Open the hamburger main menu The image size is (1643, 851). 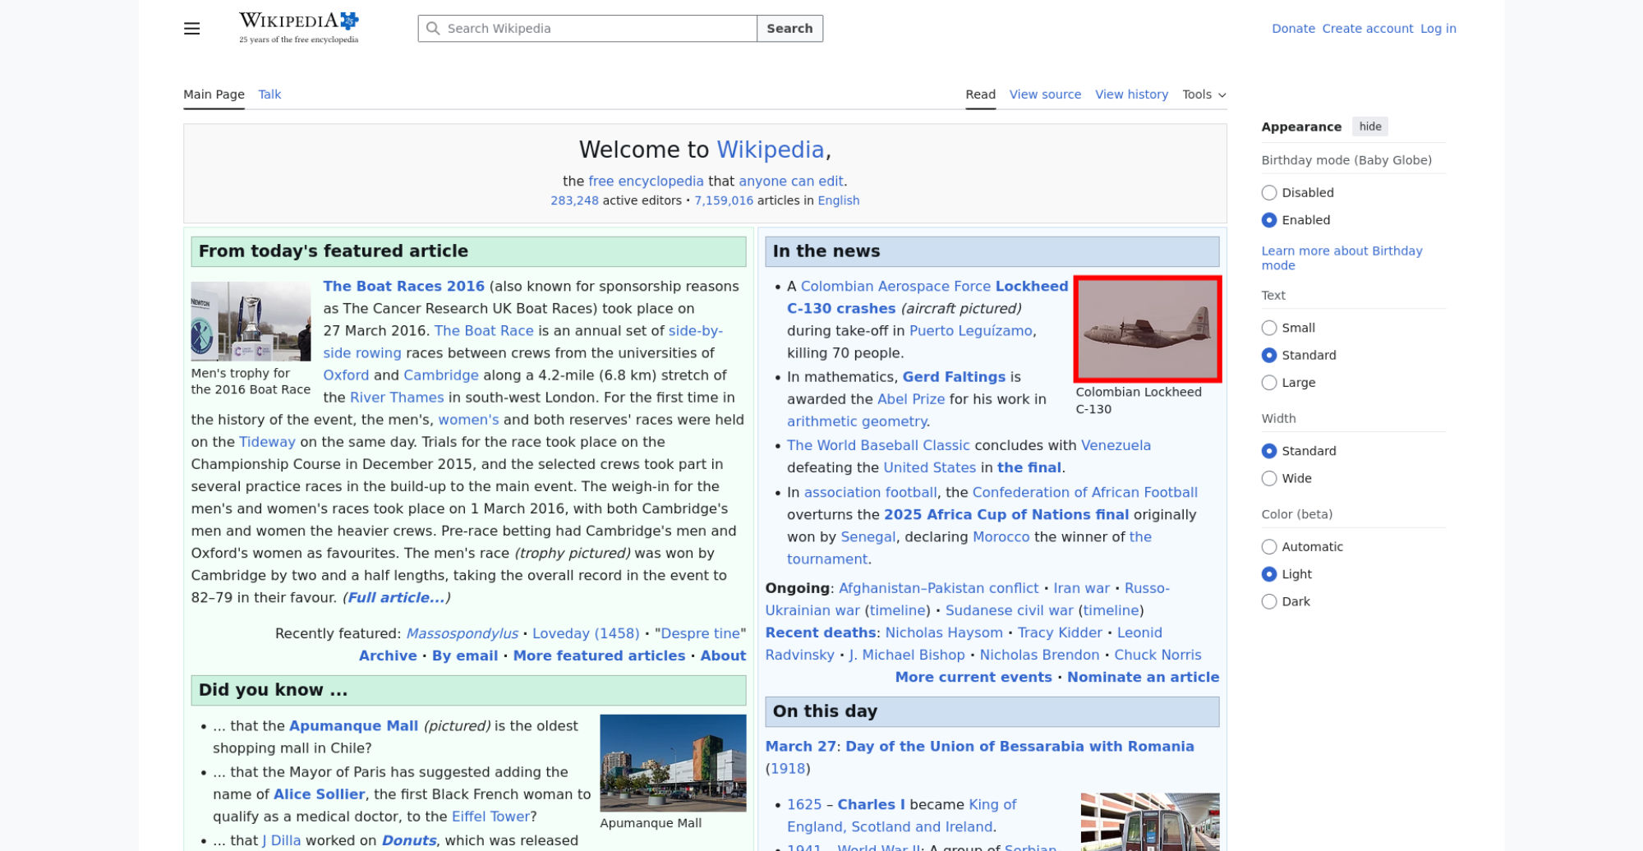click(191, 29)
